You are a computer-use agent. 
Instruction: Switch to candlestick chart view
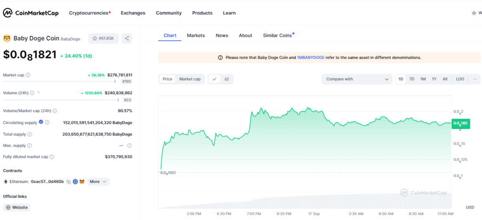click(226, 79)
